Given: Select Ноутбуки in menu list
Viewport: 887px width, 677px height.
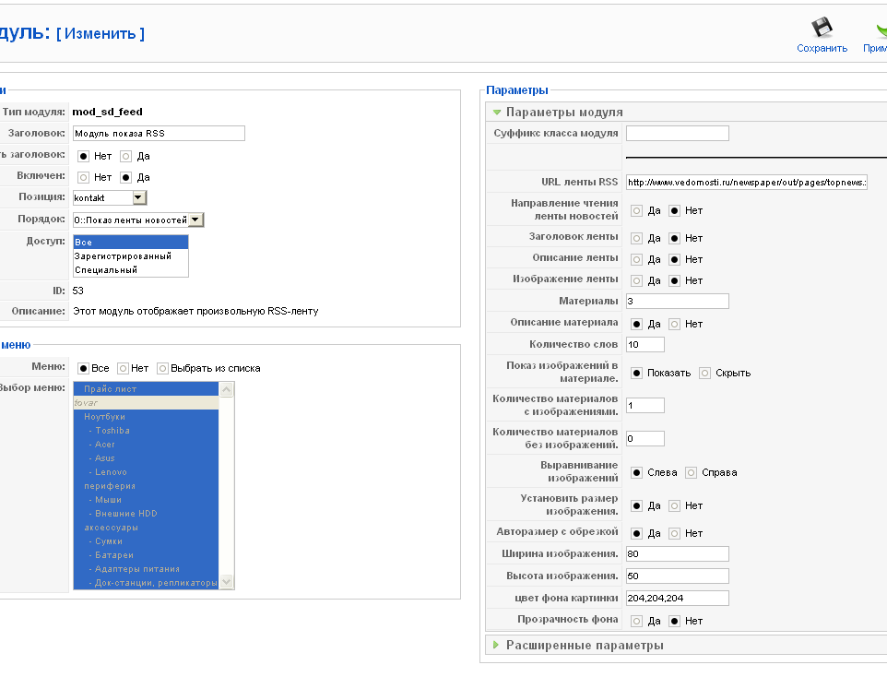Looking at the screenshot, I should pyautogui.click(x=146, y=417).
